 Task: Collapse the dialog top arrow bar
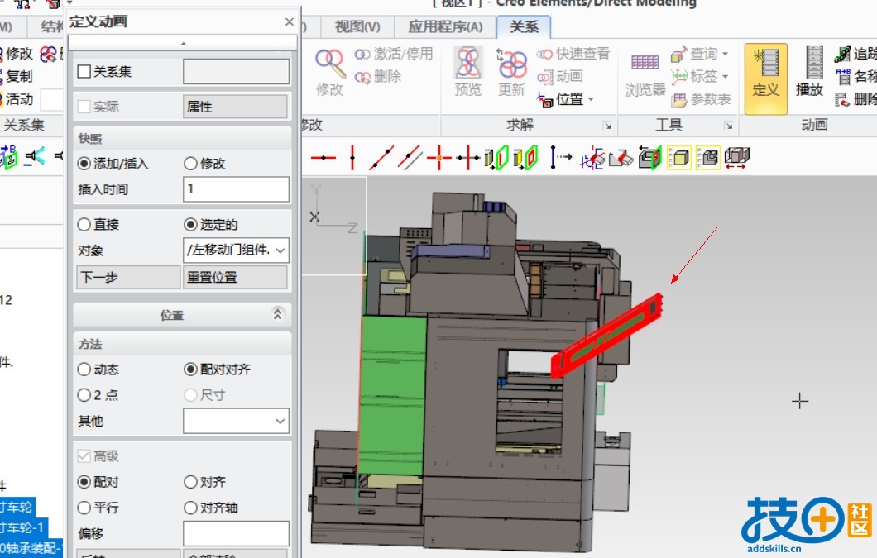pyautogui.click(x=183, y=43)
